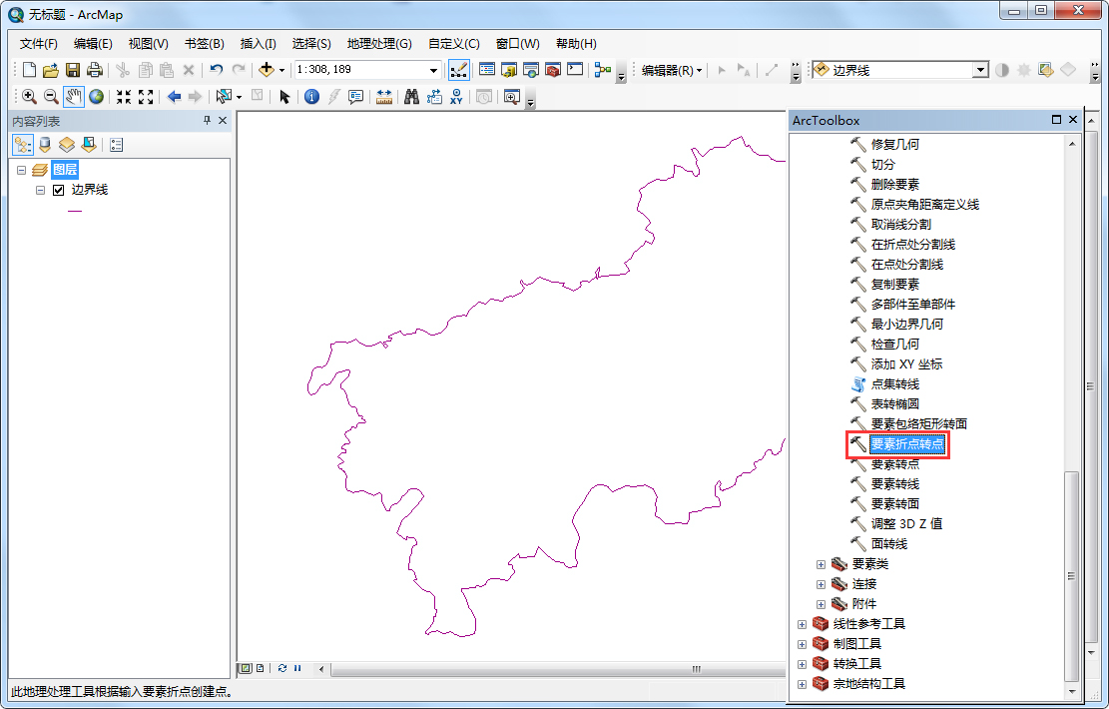Open the 选择(S) menu
The width and height of the screenshot is (1109, 709).
313,43
